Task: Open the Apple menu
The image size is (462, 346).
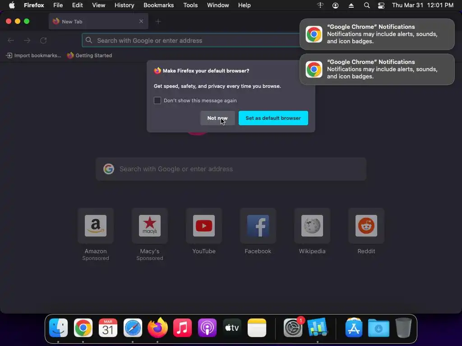Action: pyautogui.click(x=12, y=5)
